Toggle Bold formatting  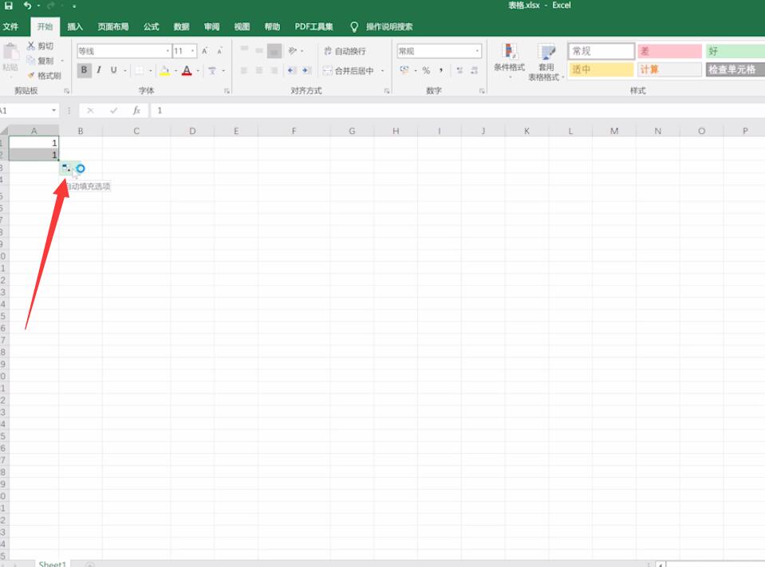click(x=84, y=70)
